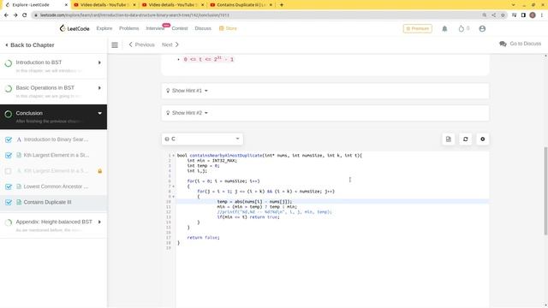This screenshot has height=308, width=548.
Task: Click the page vertical scrollbar
Action: point(545,191)
